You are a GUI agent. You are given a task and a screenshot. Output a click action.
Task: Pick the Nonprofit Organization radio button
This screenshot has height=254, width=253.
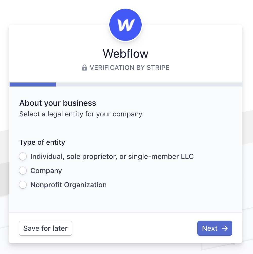23,185
